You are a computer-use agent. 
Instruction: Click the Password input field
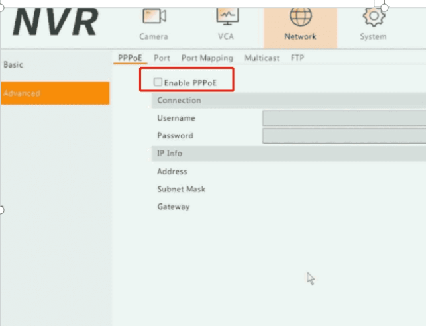point(343,136)
